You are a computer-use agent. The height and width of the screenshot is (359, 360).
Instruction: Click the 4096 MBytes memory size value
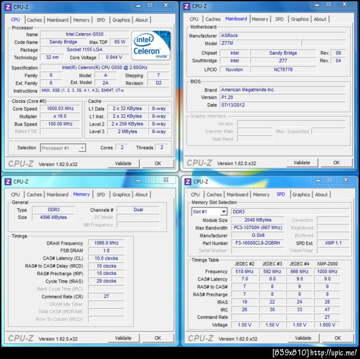pos(53,217)
